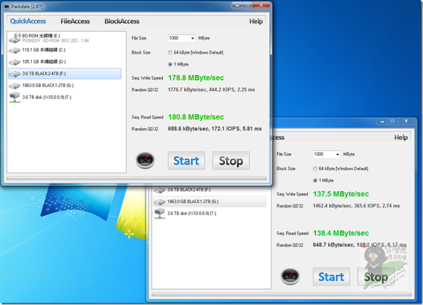Close the front Parkdale [2.87] window
The image size is (423, 305).
pyautogui.click(x=261, y=5)
